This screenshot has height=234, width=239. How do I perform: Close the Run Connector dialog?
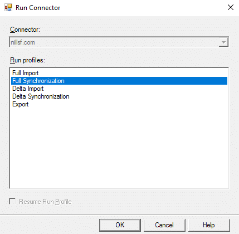[x=231, y=7]
